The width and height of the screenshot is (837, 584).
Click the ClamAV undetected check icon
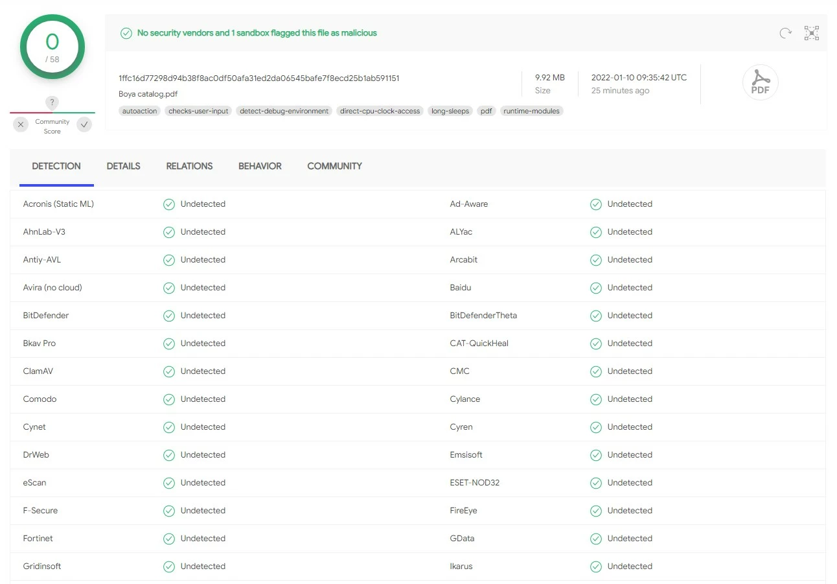[x=169, y=371]
